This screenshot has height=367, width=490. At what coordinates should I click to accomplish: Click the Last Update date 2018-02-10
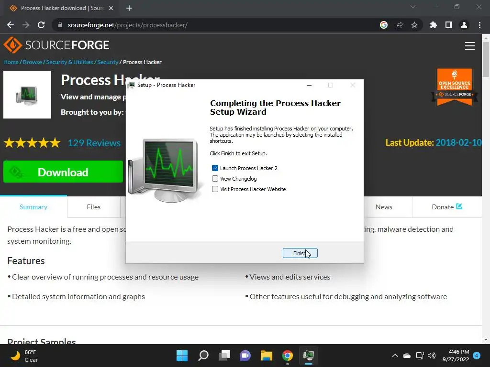coord(458,142)
